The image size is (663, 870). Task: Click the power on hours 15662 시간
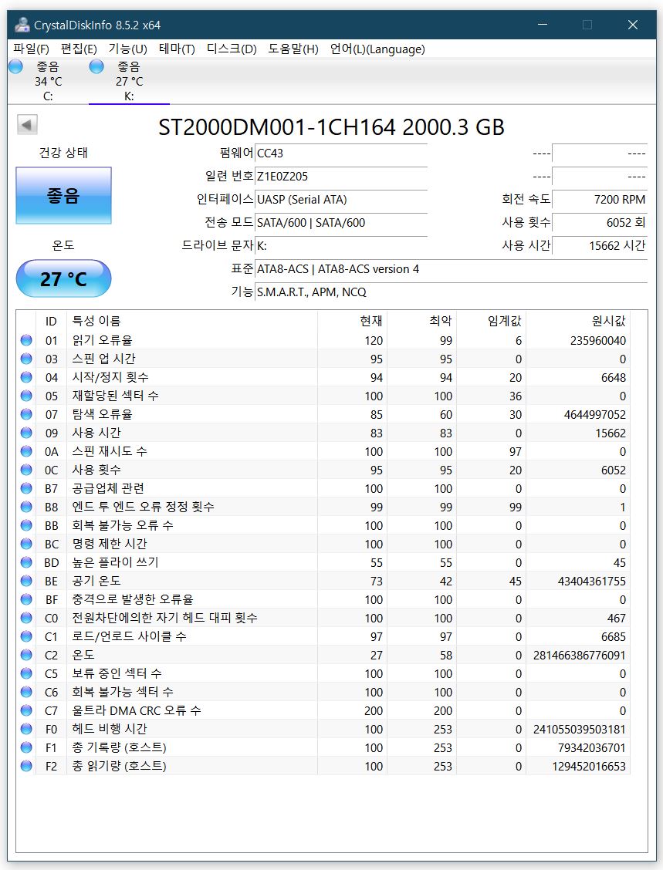pyautogui.click(x=600, y=245)
